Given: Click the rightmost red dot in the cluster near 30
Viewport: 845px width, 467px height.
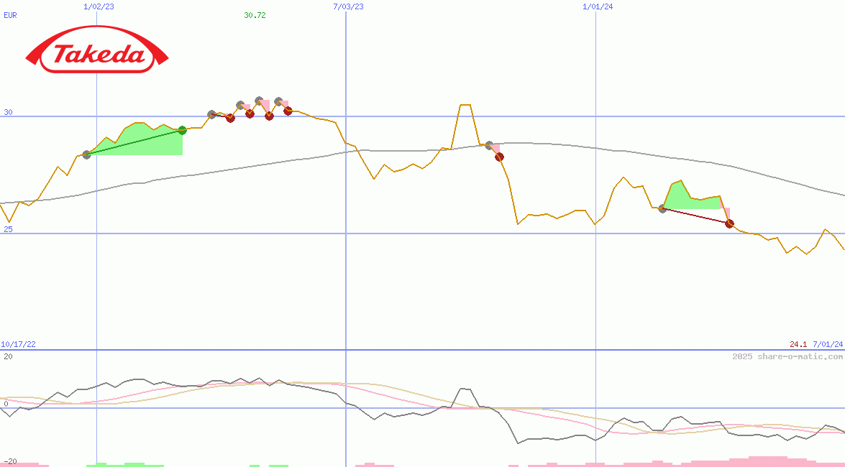Looking at the screenshot, I should (x=288, y=111).
